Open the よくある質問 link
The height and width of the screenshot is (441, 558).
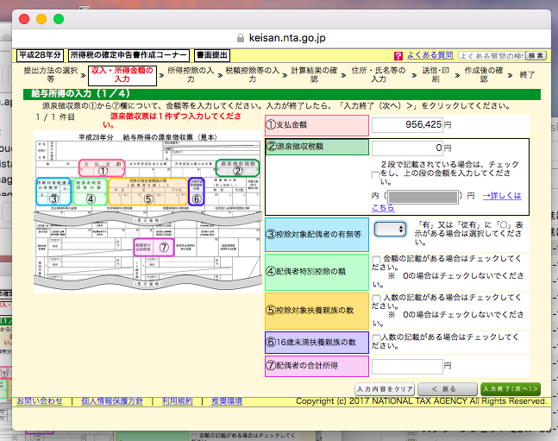(429, 55)
